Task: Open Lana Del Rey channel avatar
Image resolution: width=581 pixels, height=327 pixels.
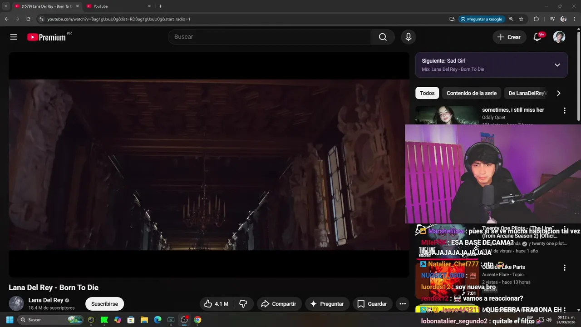Action: 16,304
